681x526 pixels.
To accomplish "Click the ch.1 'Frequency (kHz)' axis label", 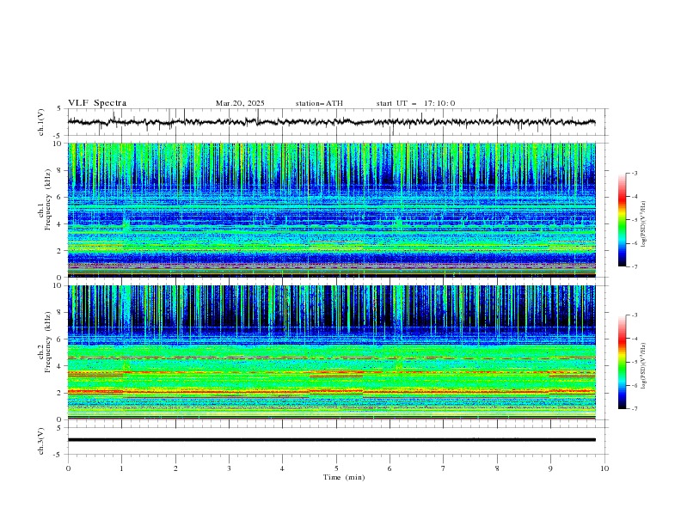I will (48, 200).
